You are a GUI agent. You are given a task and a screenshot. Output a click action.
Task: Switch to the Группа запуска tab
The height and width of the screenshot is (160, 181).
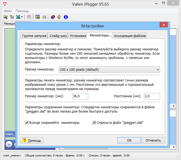[x=34, y=36]
